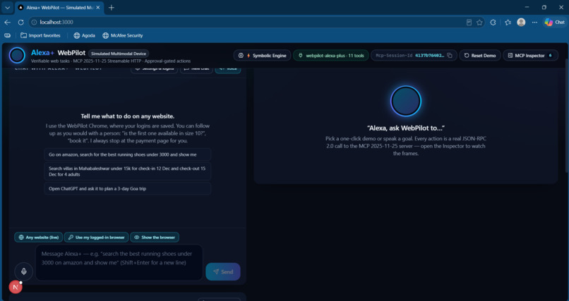Click the first icon on the favorites bar
This screenshot has width=569, height=301.
[x=7, y=35]
